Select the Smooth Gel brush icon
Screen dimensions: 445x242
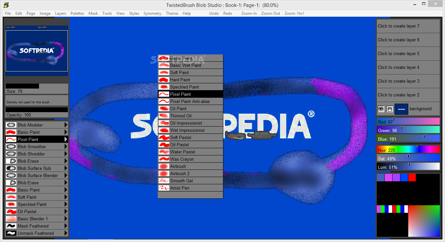pyautogui.click(x=164, y=181)
